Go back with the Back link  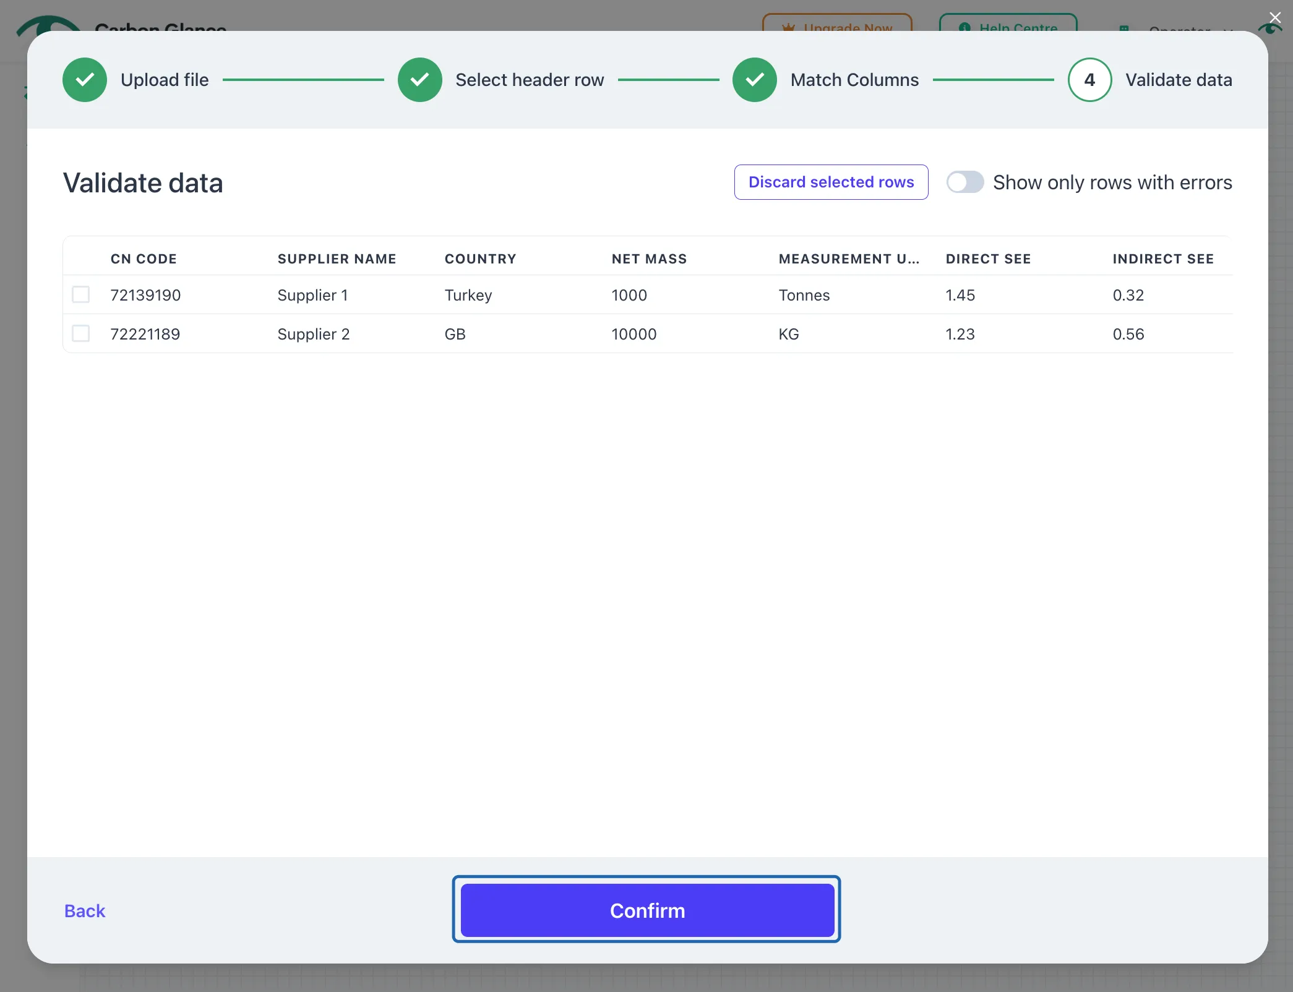pyautogui.click(x=85, y=910)
